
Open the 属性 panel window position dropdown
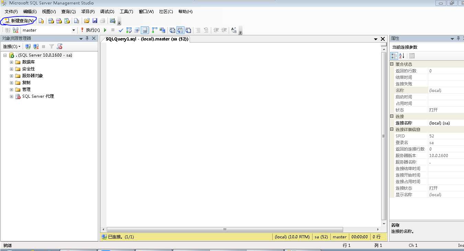[x=452, y=39]
